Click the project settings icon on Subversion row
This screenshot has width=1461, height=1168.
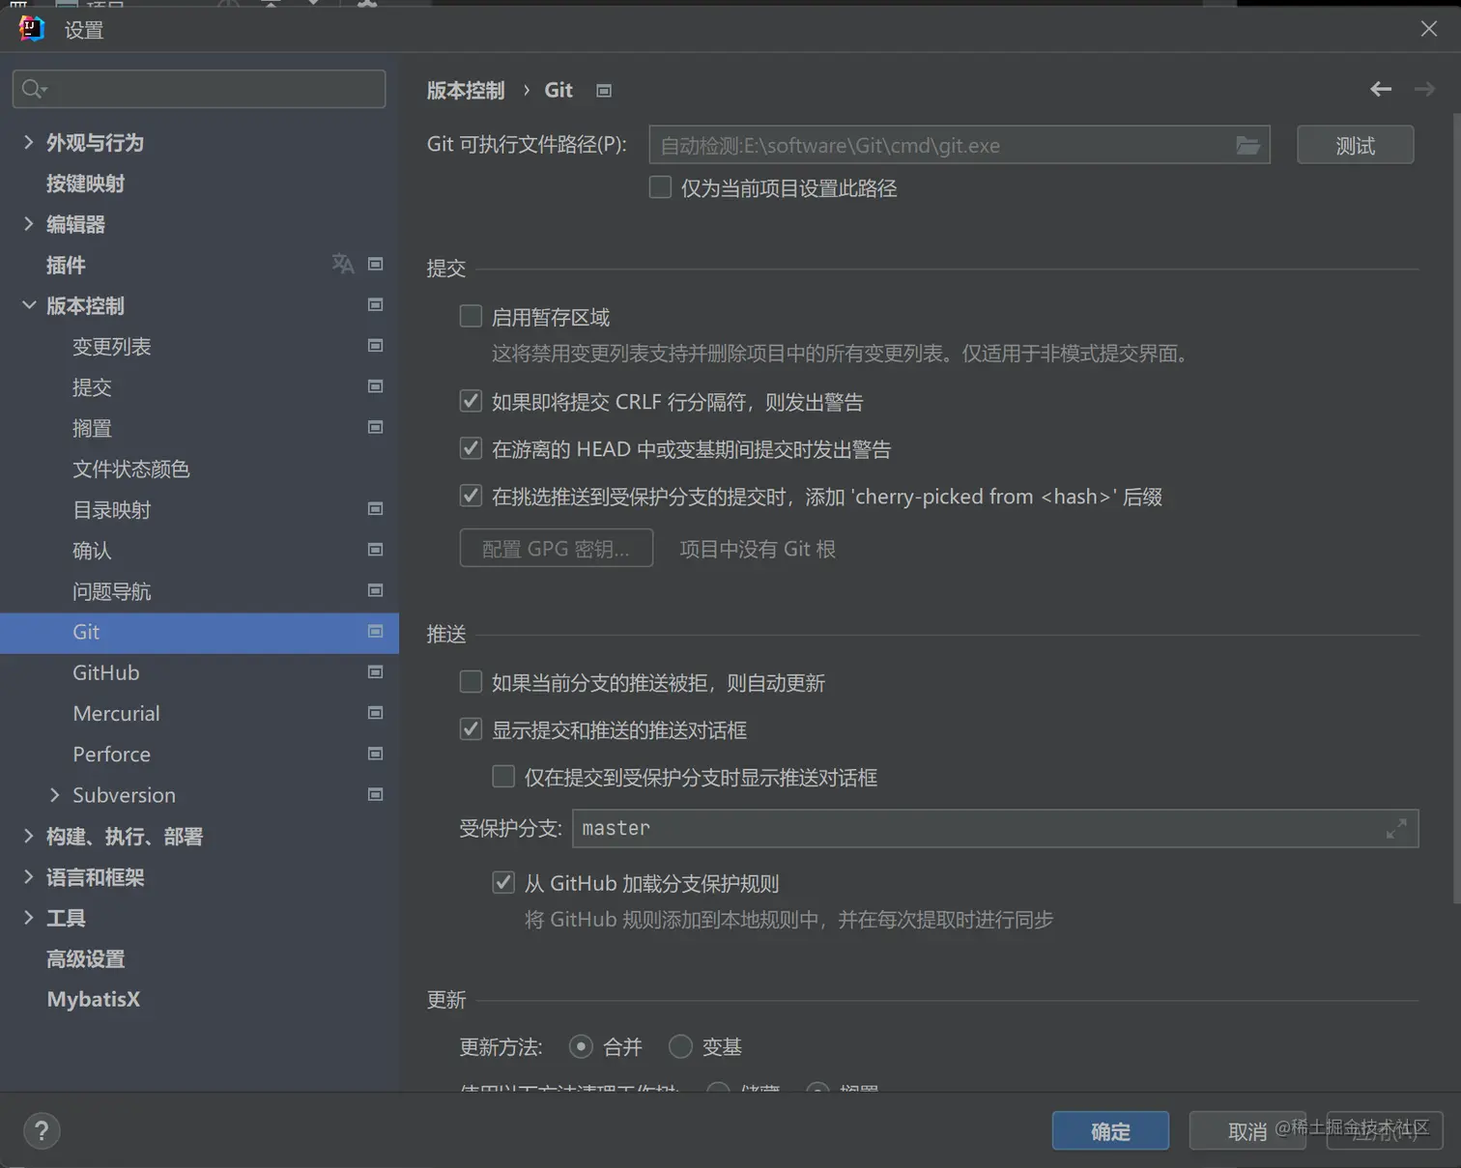coord(376,794)
